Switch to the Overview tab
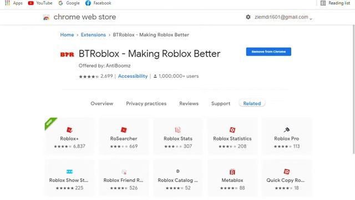Image resolution: width=355 pixels, height=200 pixels. [102, 103]
